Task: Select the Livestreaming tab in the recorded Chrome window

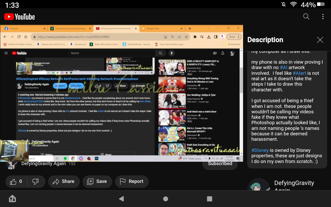Action: (x=71, y=28)
